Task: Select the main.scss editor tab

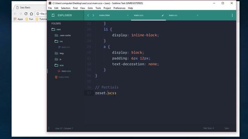Action: (x=139, y=15)
